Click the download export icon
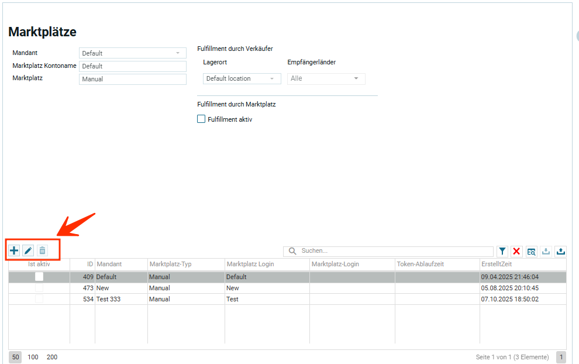The height and width of the screenshot is (364, 579). [x=546, y=252]
